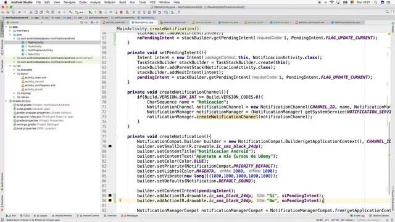
Task: Click the MainActivity breadcrumb above code
Action: (131, 29)
